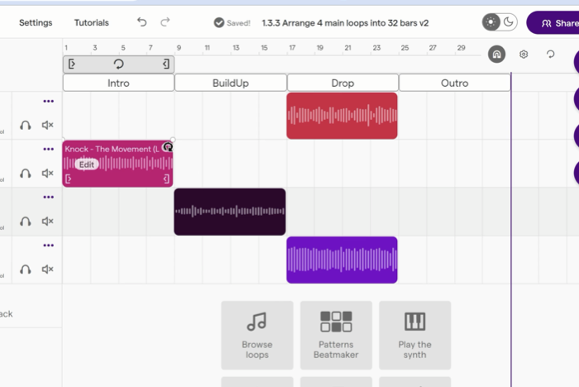Image resolution: width=579 pixels, height=387 pixels.
Task: Open options menu for the fourth track
Action: click(x=48, y=246)
